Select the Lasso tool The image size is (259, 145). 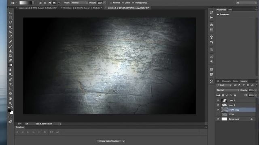point(11,23)
